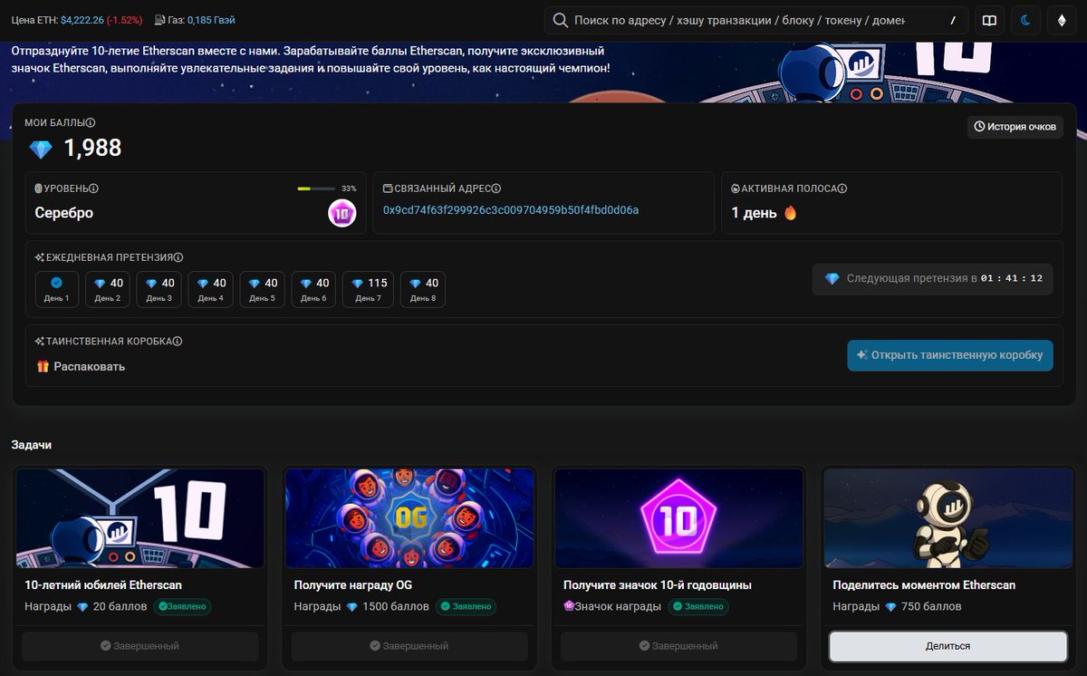
Task: Select the День 8 claim tile
Action: coord(423,289)
